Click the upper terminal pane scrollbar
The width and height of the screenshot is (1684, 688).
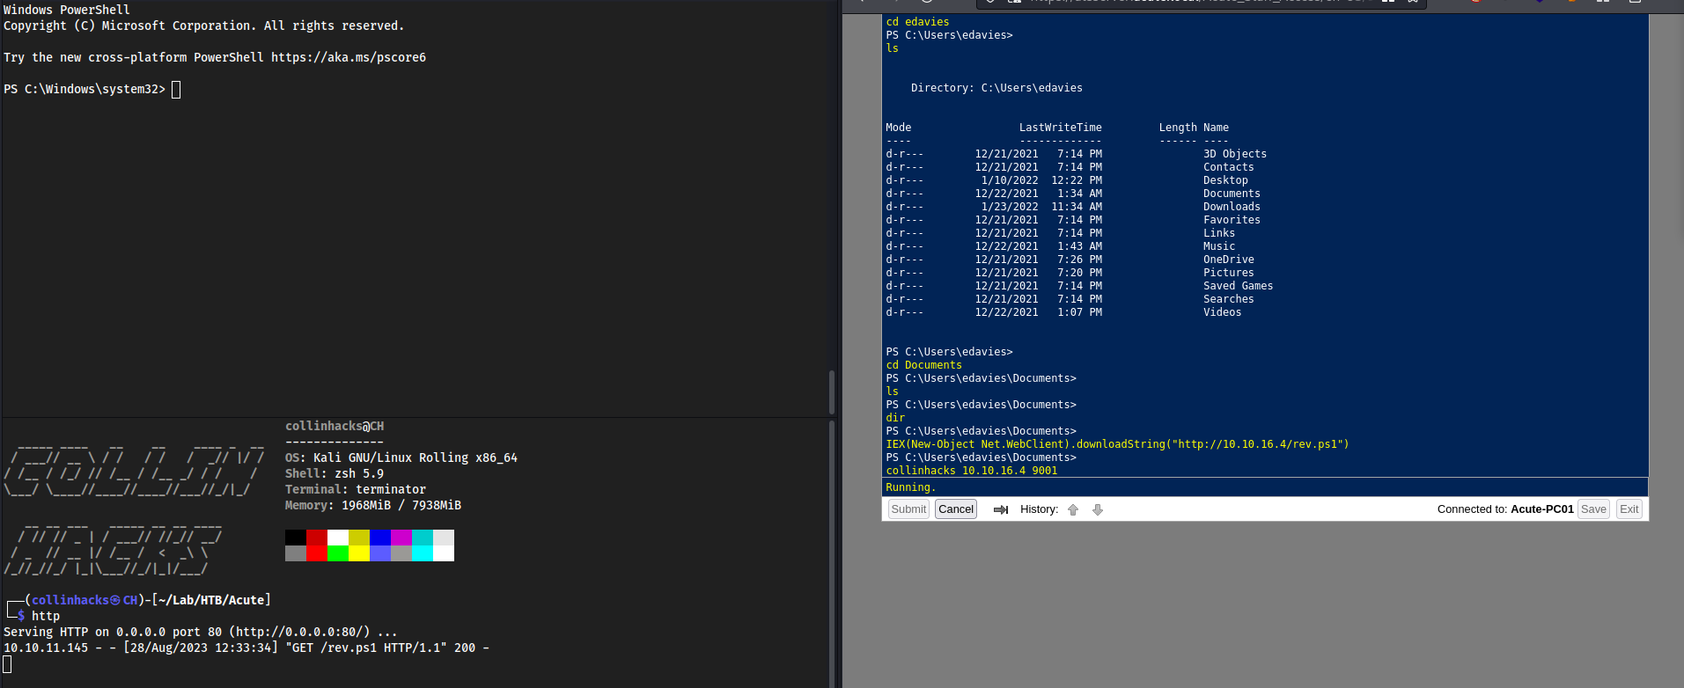coord(832,392)
